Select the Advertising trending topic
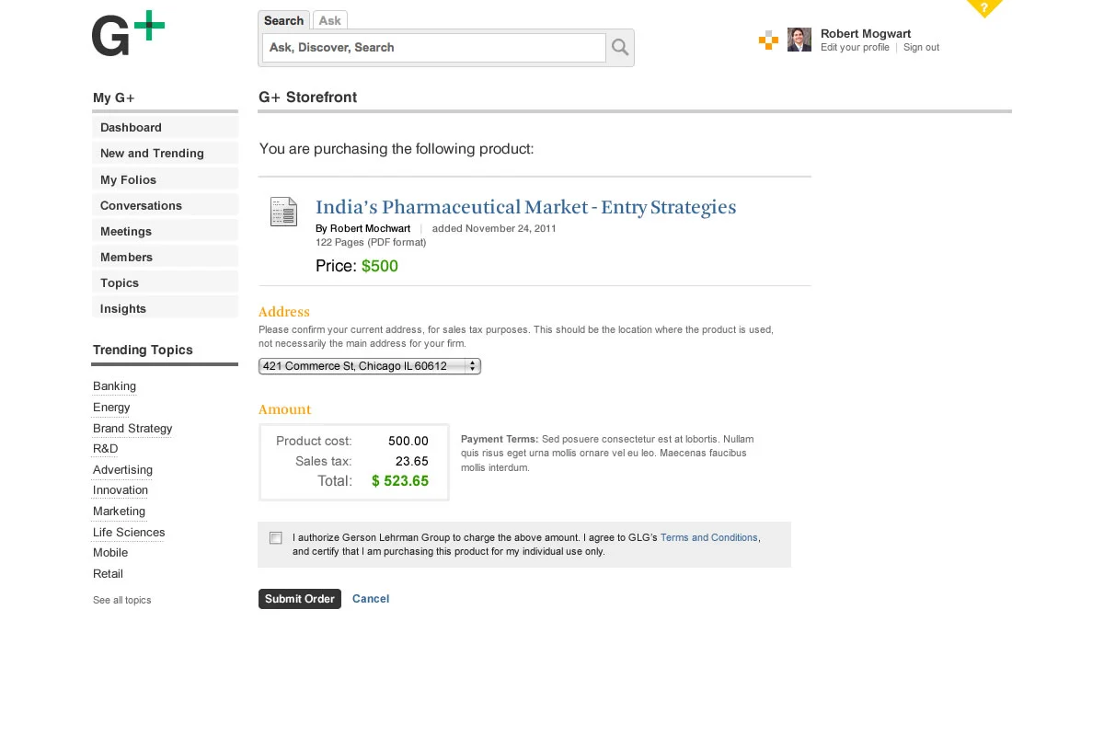This screenshot has height=736, width=1104. pyautogui.click(x=122, y=470)
